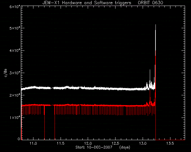Click the plot title JEM-X1 Hardware and Software triggers
The width and height of the screenshot is (191, 152).
pos(87,3)
